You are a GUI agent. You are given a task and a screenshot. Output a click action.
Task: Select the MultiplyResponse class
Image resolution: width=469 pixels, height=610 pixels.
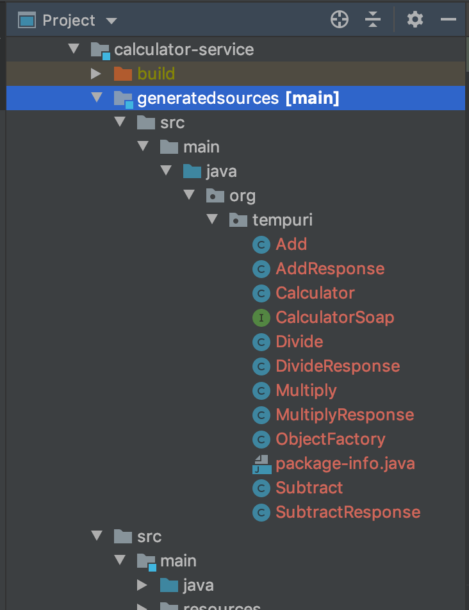pos(344,415)
